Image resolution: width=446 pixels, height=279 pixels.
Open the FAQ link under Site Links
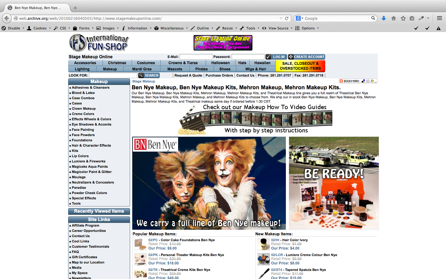click(x=75, y=252)
